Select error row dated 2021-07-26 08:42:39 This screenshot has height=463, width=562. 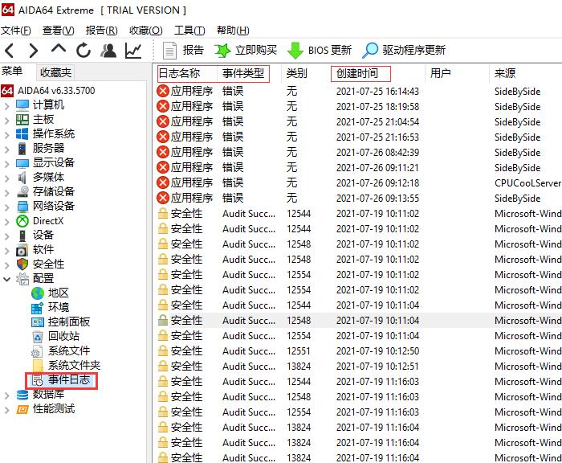359,152
